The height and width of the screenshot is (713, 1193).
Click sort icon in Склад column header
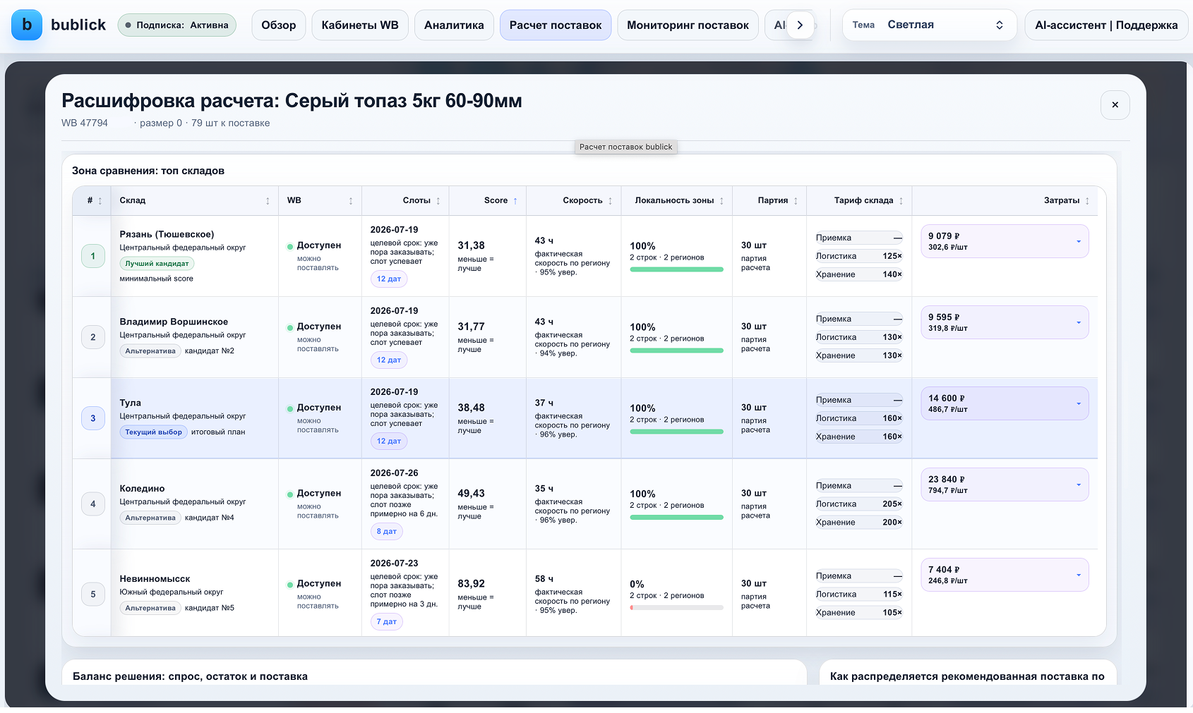coord(268,201)
